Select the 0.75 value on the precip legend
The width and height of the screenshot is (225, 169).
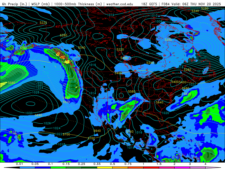(128, 164)
